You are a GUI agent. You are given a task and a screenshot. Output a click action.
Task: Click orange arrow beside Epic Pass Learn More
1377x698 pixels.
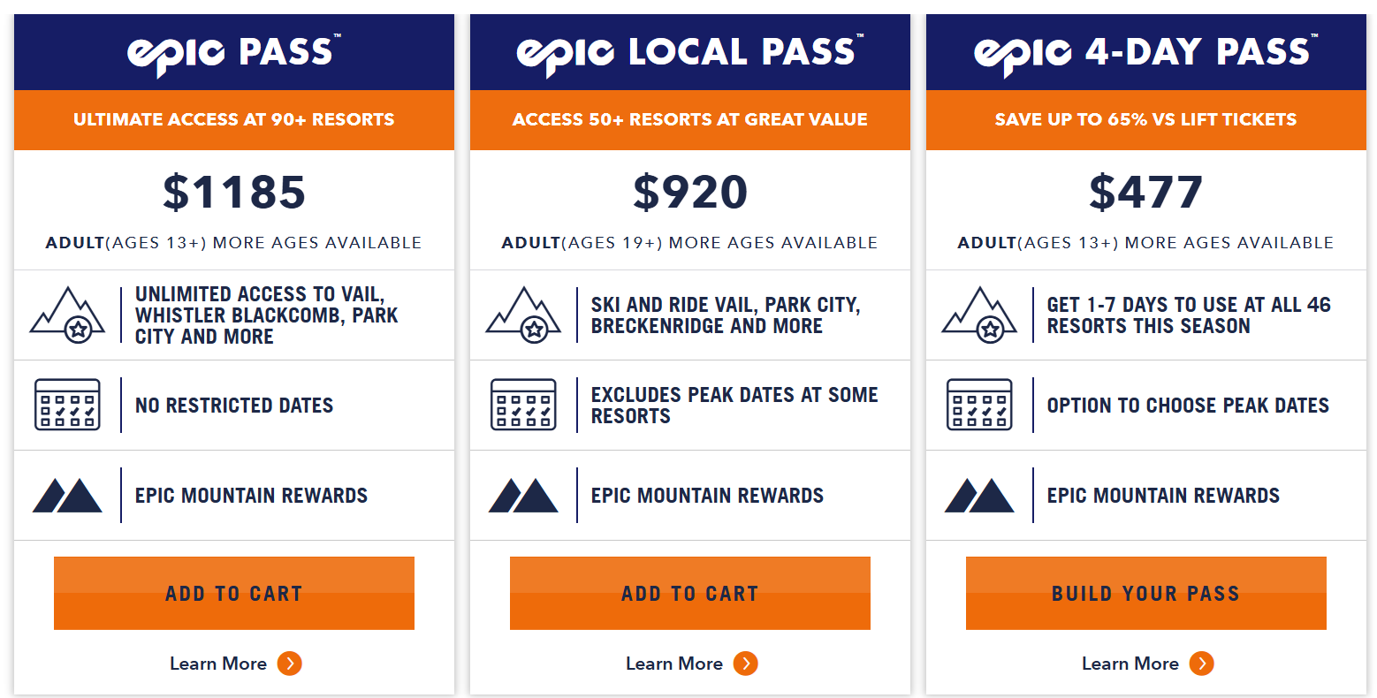coord(290,664)
